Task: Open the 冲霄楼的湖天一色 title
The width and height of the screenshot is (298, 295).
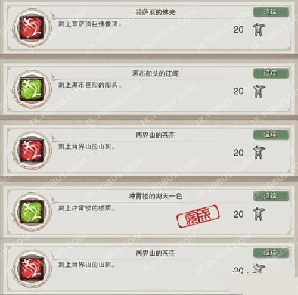Action: click(156, 196)
